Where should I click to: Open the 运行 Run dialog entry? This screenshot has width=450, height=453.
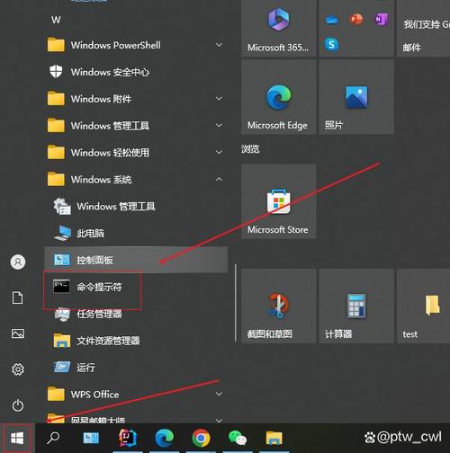coord(136,368)
